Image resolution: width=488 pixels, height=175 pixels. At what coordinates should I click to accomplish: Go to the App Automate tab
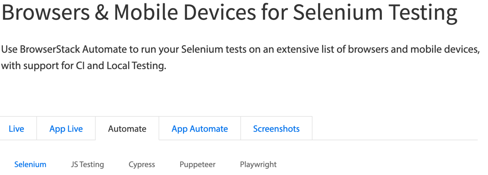pos(200,129)
